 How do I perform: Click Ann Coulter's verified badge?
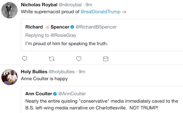tap(55, 94)
